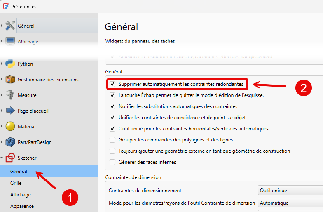Screen dimensions: 323x212
Task: Expand the Python preferences section arrow
Action: [2, 64]
